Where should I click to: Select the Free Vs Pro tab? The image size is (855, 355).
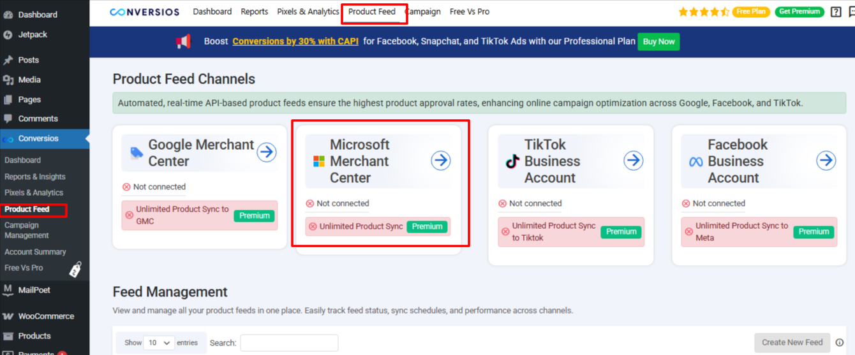click(x=470, y=11)
